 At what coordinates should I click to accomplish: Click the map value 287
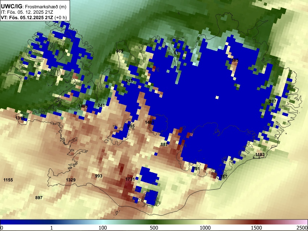pyautogui.click(x=272, y=101)
